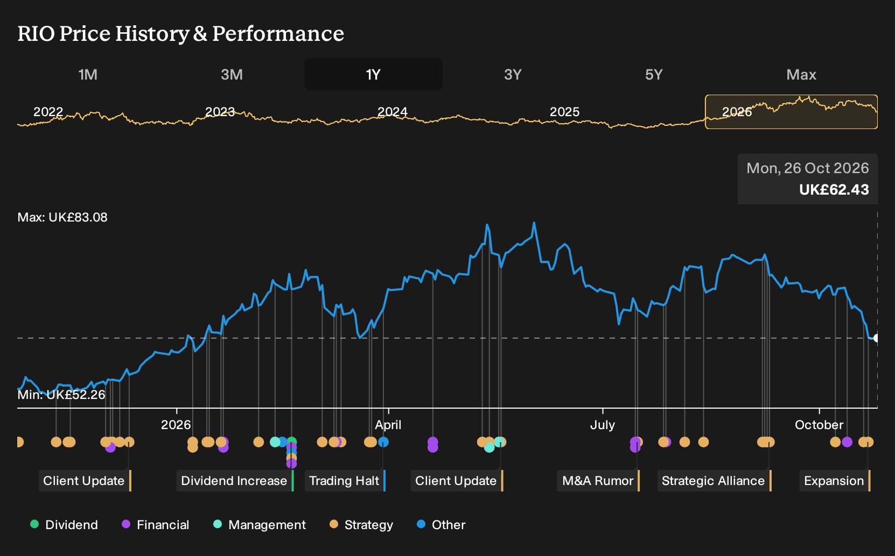Click the blue Other event dot near April

(383, 442)
